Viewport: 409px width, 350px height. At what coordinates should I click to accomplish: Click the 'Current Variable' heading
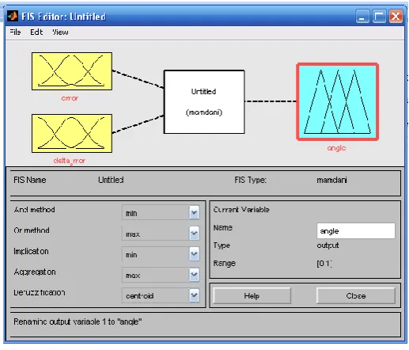(241, 210)
